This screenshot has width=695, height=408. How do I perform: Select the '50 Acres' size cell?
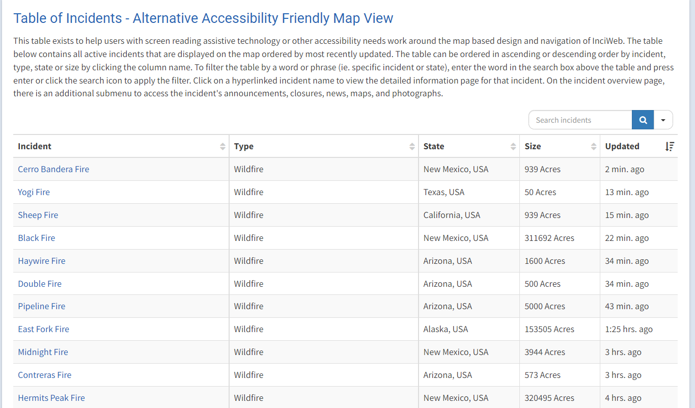coord(560,192)
